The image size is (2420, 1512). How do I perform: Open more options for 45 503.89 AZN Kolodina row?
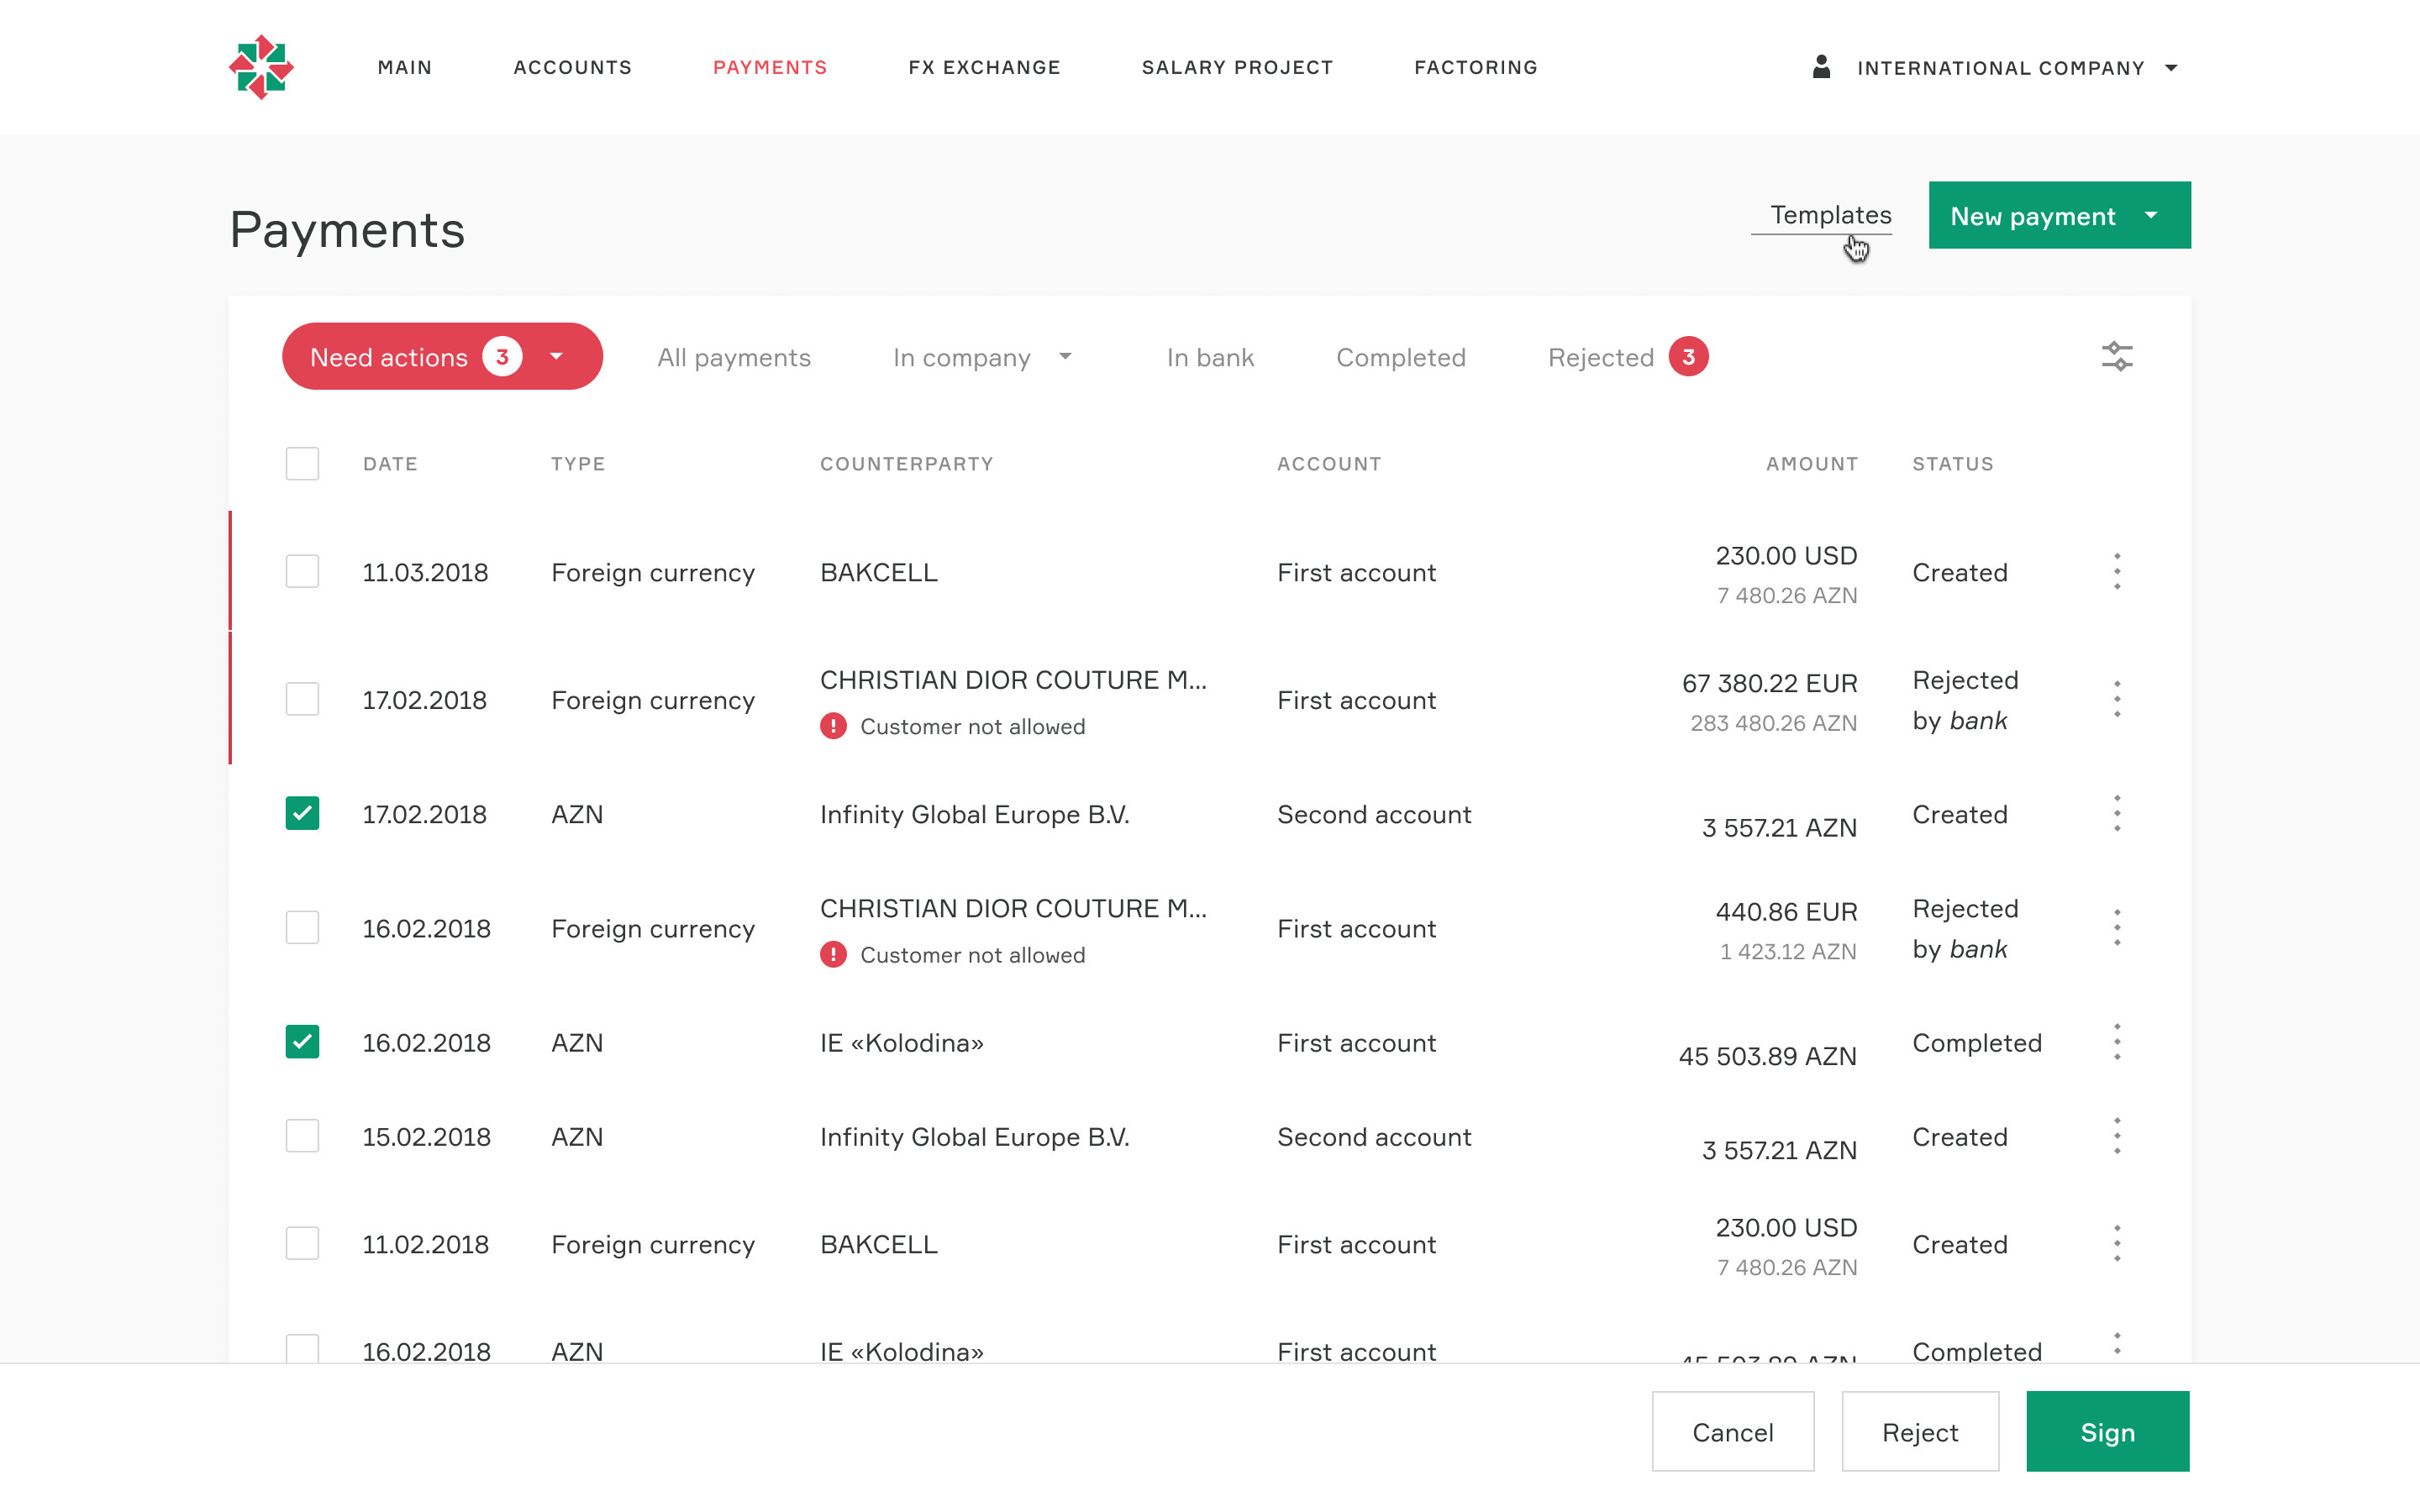point(2117,1042)
